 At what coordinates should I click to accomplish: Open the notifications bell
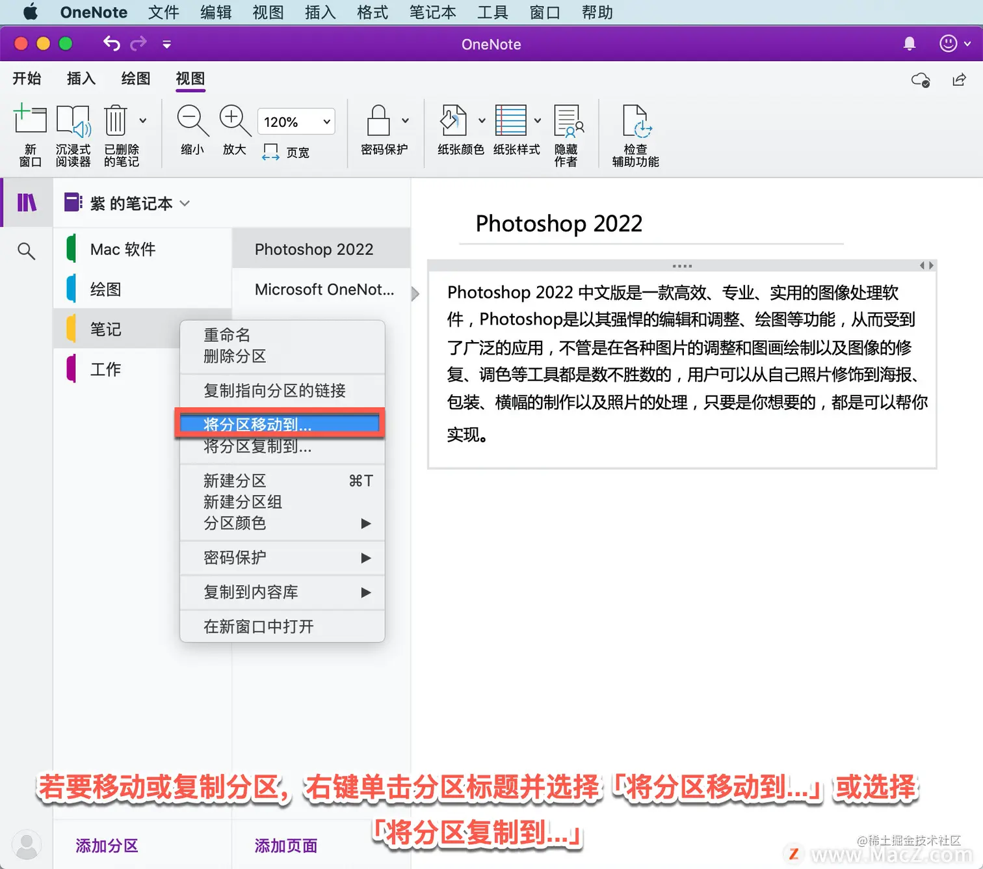(910, 44)
